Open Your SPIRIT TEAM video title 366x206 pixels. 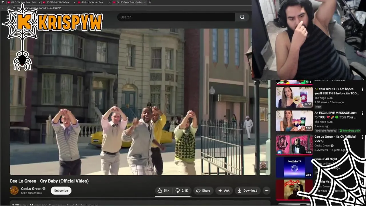click(x=337, y=91)
